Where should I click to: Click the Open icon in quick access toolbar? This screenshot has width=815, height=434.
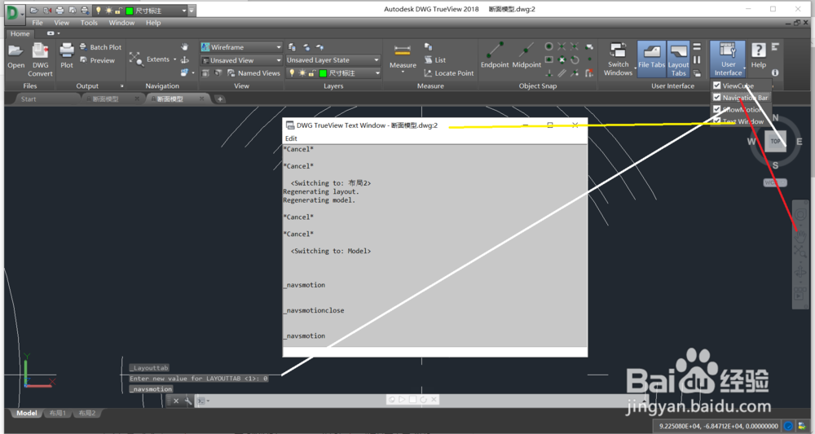34,11
